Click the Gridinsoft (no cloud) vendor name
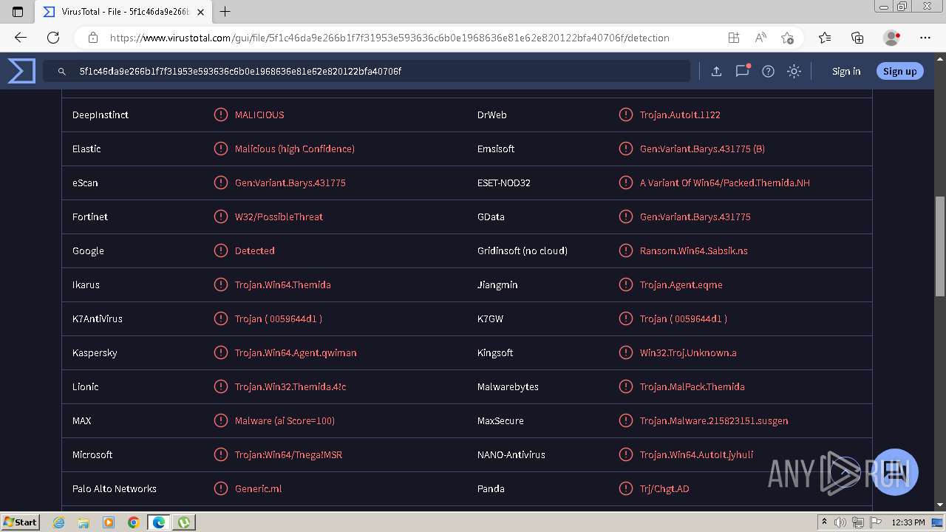This screenshot has width=946, height=532. [x=523, y=250]
